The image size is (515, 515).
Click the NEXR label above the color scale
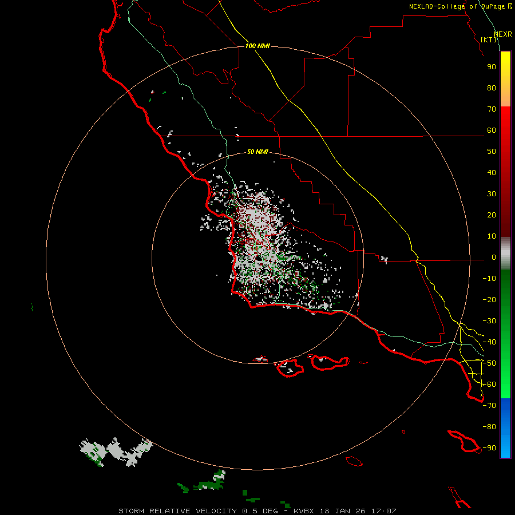click(x=503, y=34)
